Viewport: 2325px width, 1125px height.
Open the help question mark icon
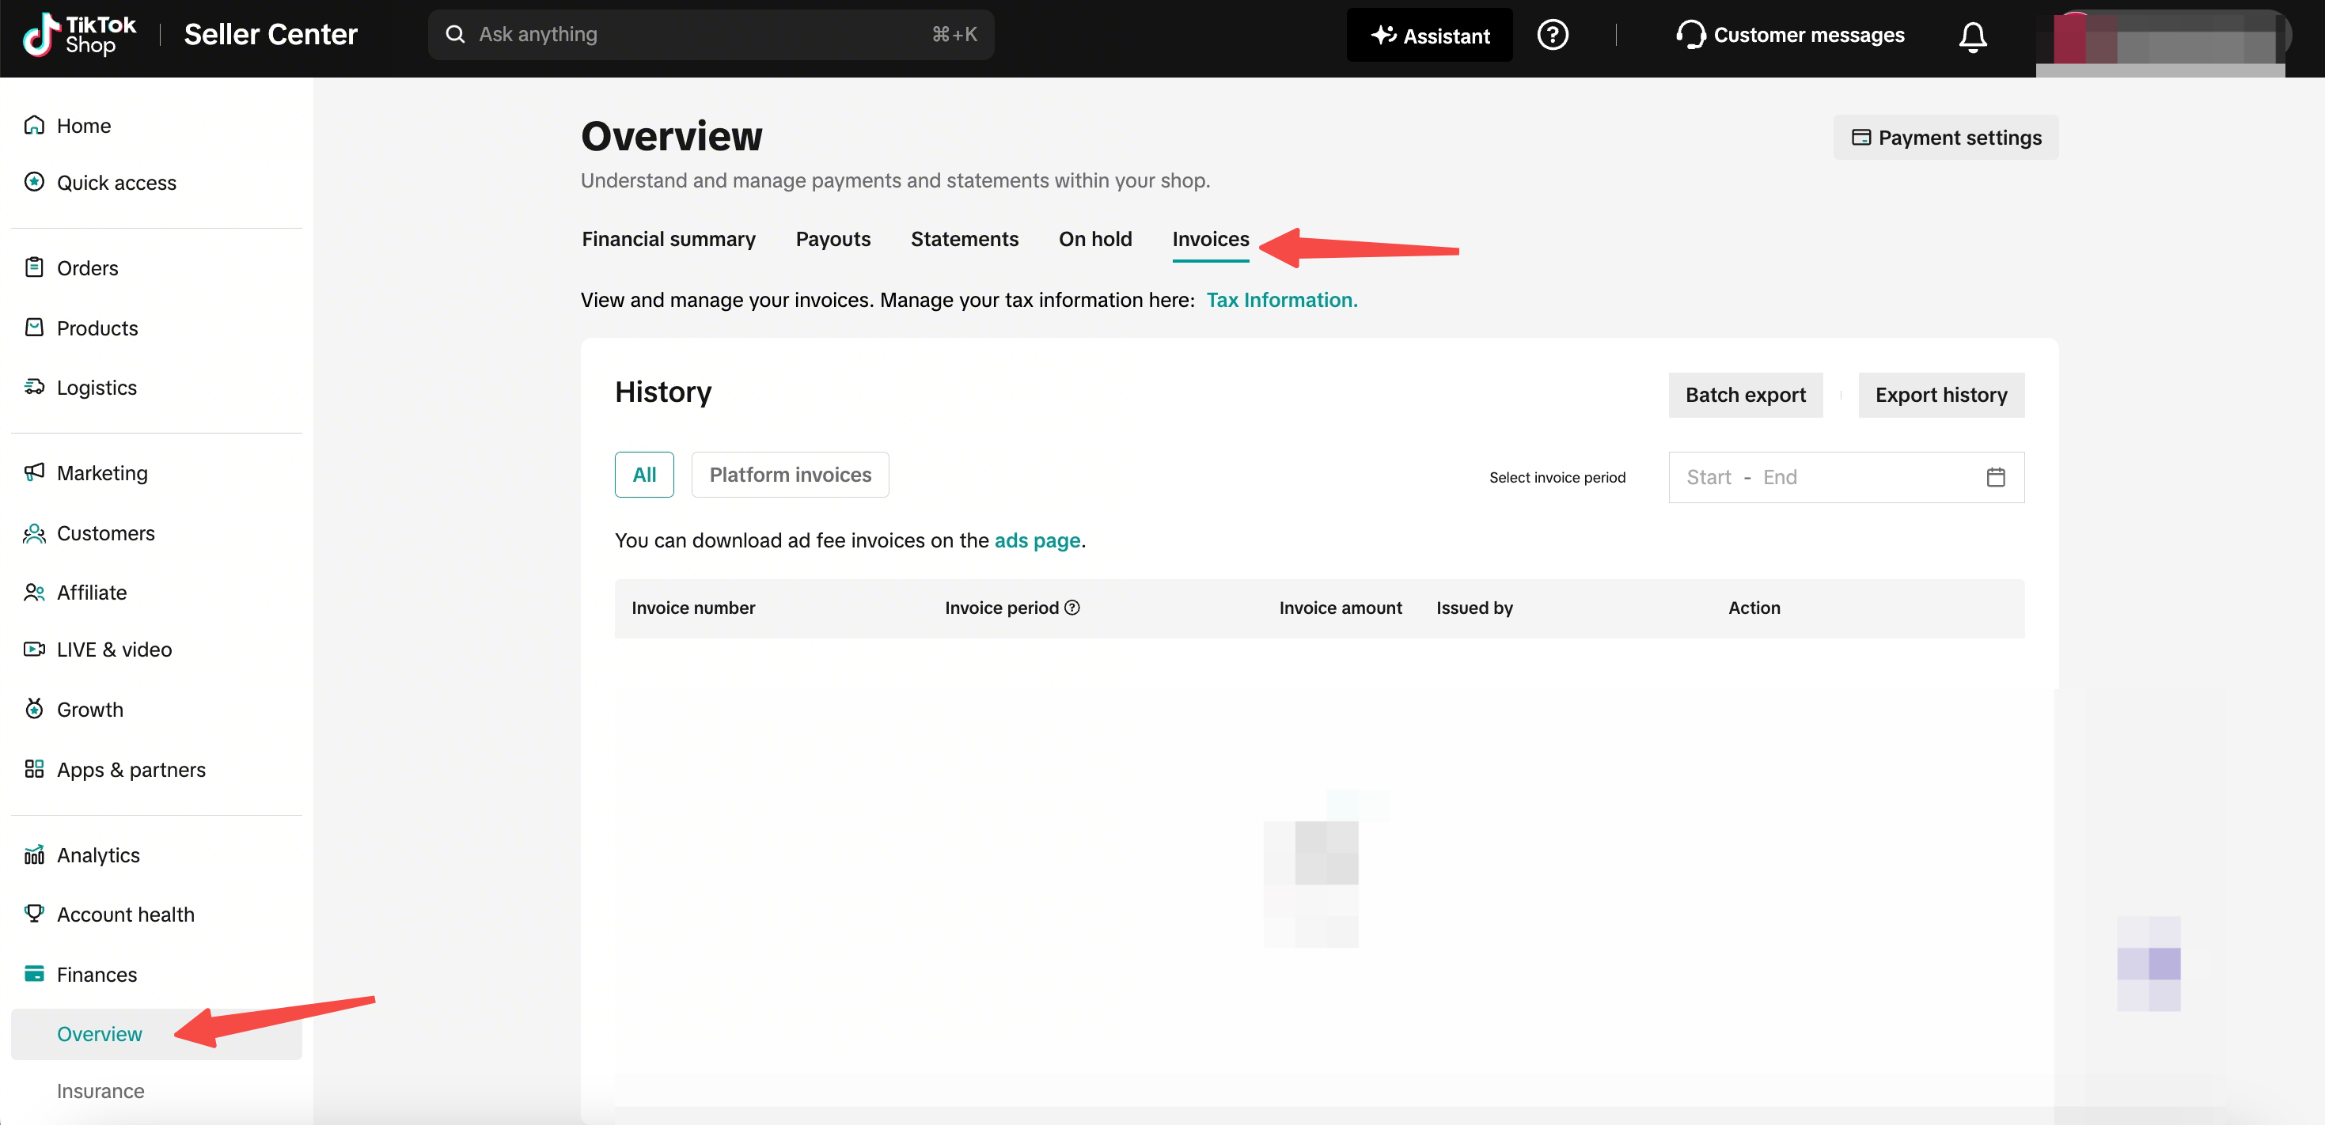[1553, 35]
